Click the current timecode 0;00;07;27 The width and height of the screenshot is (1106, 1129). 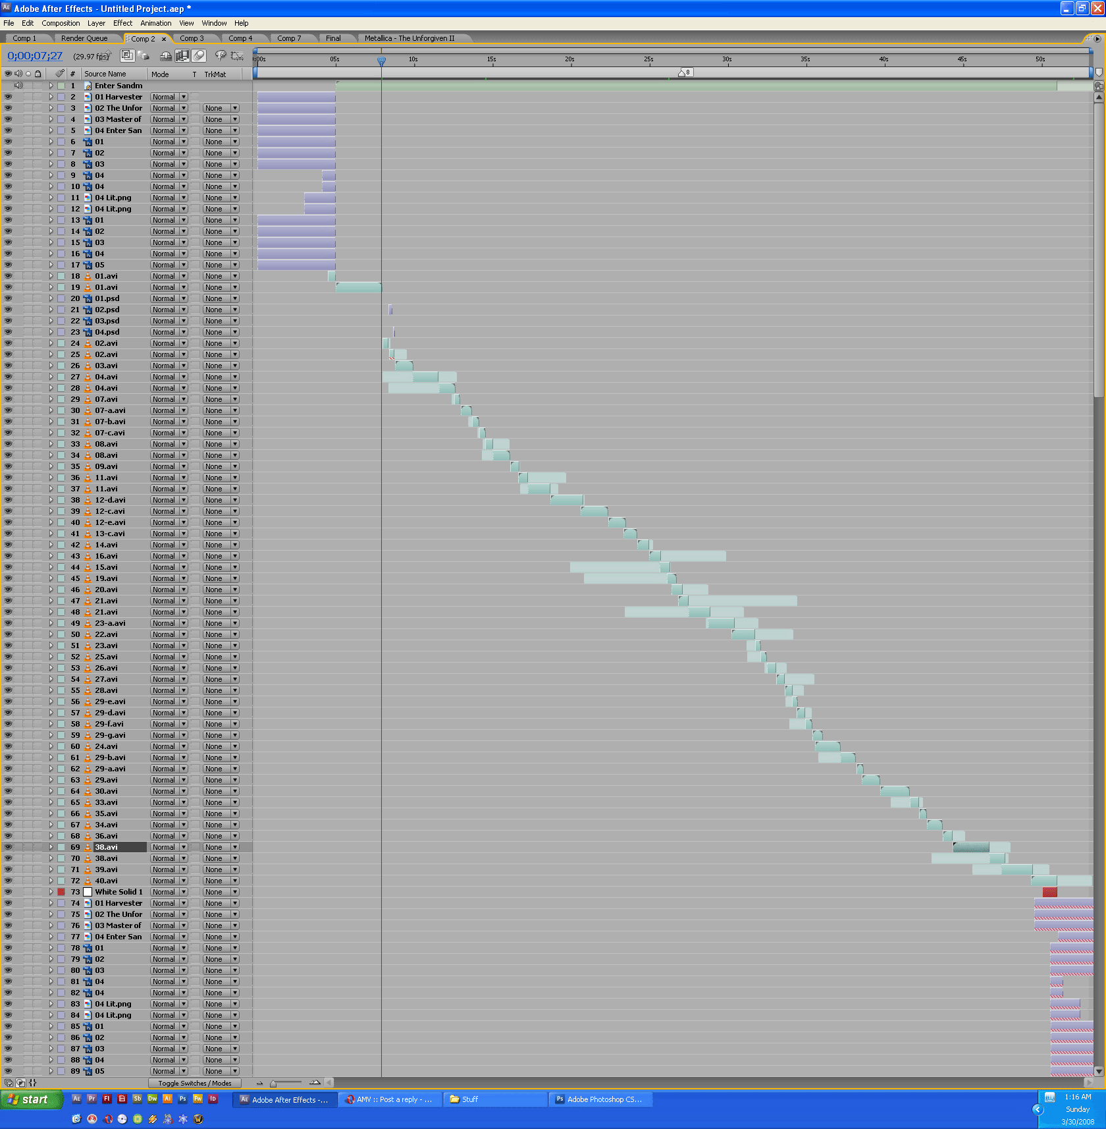click(x=35, y=56)
